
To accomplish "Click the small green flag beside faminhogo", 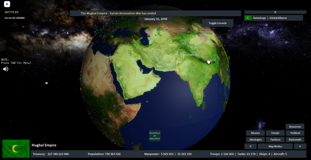I will click(248, 18).
